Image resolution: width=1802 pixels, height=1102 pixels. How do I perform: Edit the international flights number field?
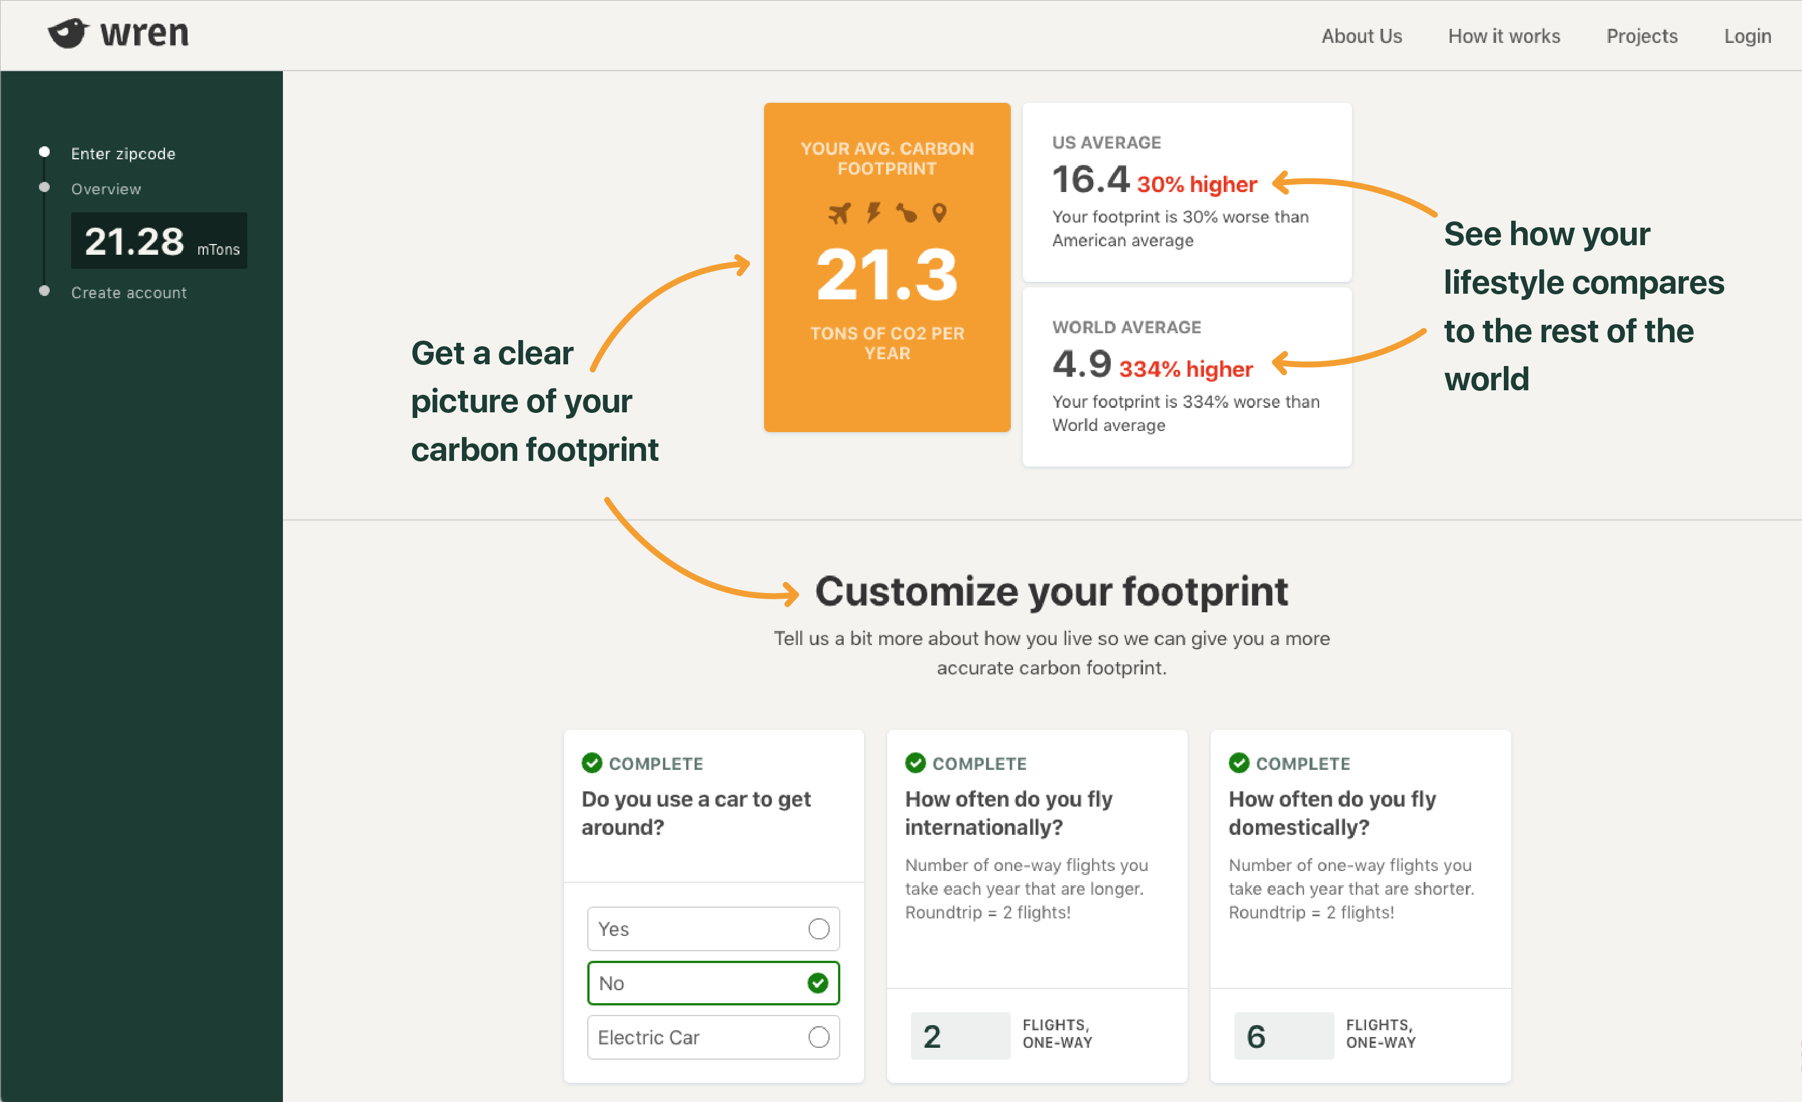(x=959, y=1035)
